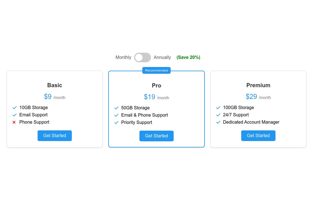Click the Premium plan title
Viewport: 317px width, 203px height.
[x=258, y=85]
